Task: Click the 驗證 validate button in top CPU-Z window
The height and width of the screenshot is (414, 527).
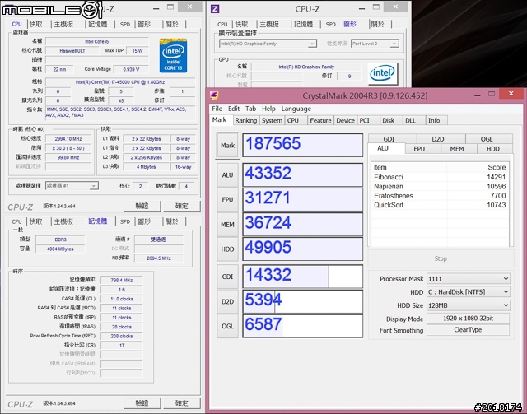Action: pyautogui.click(x=142, y=206)
